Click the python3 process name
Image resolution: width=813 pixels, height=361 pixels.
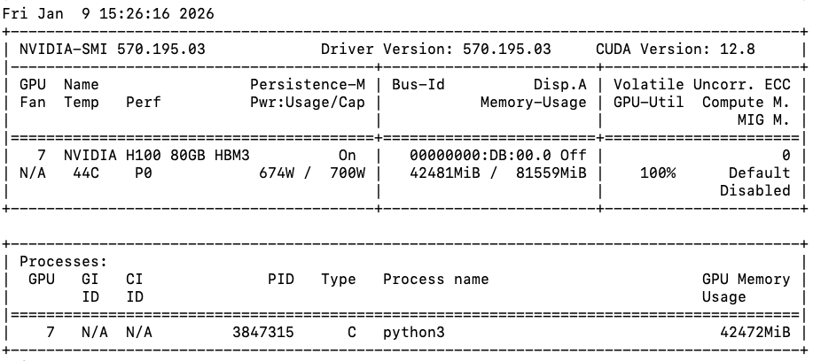[414, 333]
